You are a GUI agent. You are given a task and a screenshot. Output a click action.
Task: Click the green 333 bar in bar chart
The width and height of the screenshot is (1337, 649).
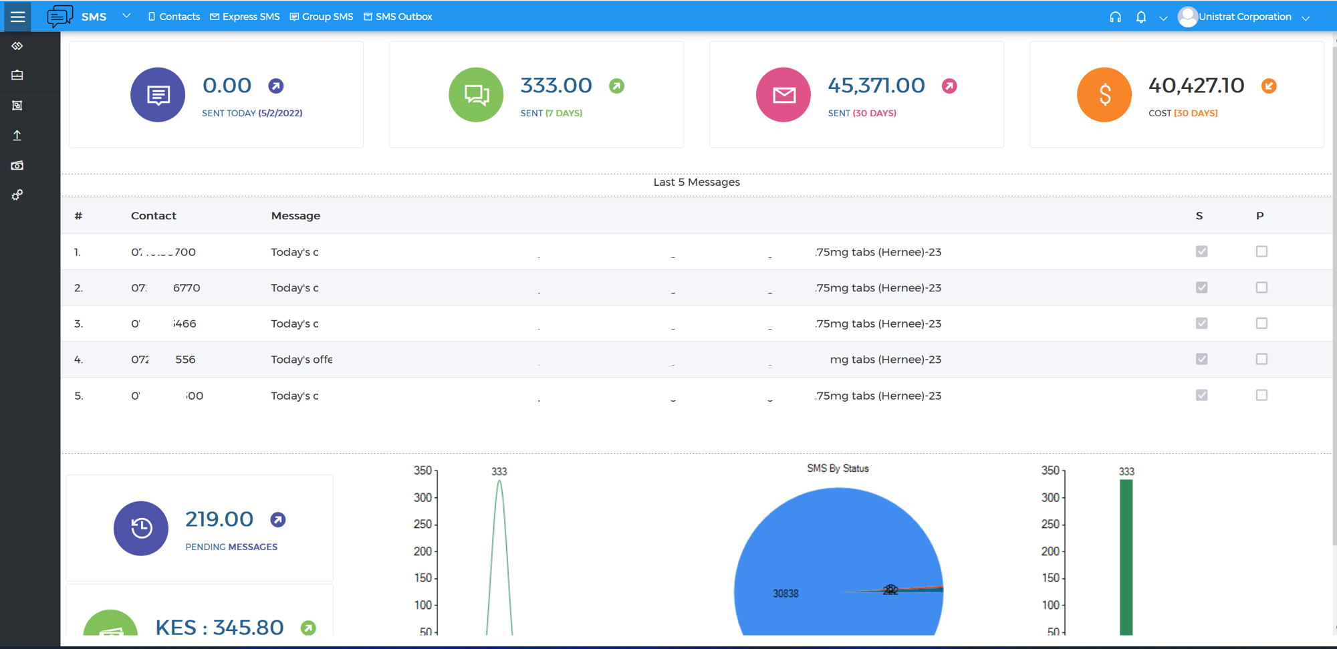pos(1126,557)
